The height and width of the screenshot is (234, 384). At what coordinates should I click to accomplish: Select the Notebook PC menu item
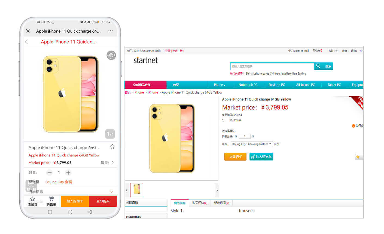248,85
